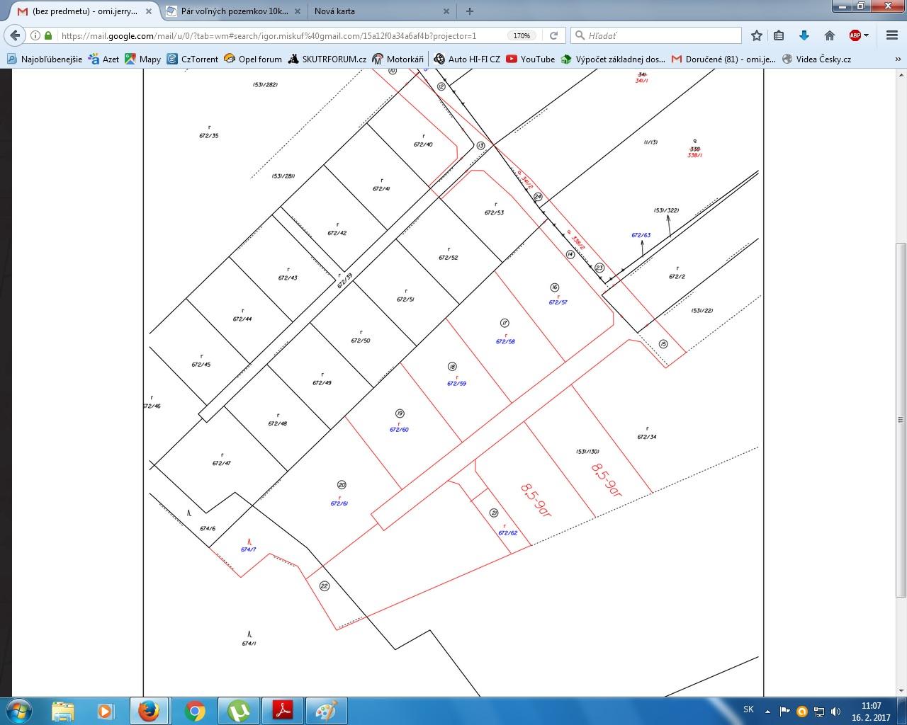Open the Downloads arrow icon

click(804, 35)
